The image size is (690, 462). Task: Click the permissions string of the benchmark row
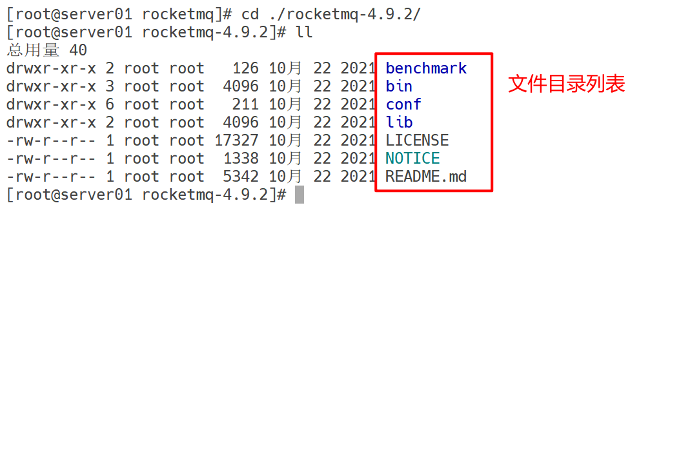click(51, 68)
